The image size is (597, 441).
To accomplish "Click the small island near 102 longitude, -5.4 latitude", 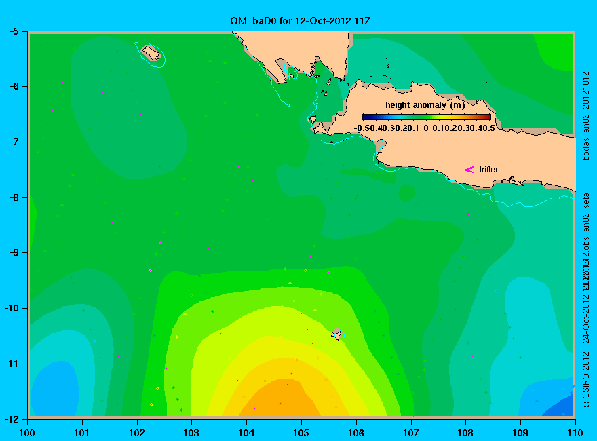I will 151,53.
